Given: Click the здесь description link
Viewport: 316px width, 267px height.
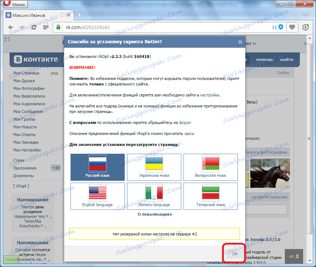Looking at the screenshot, I should [189, 134].
